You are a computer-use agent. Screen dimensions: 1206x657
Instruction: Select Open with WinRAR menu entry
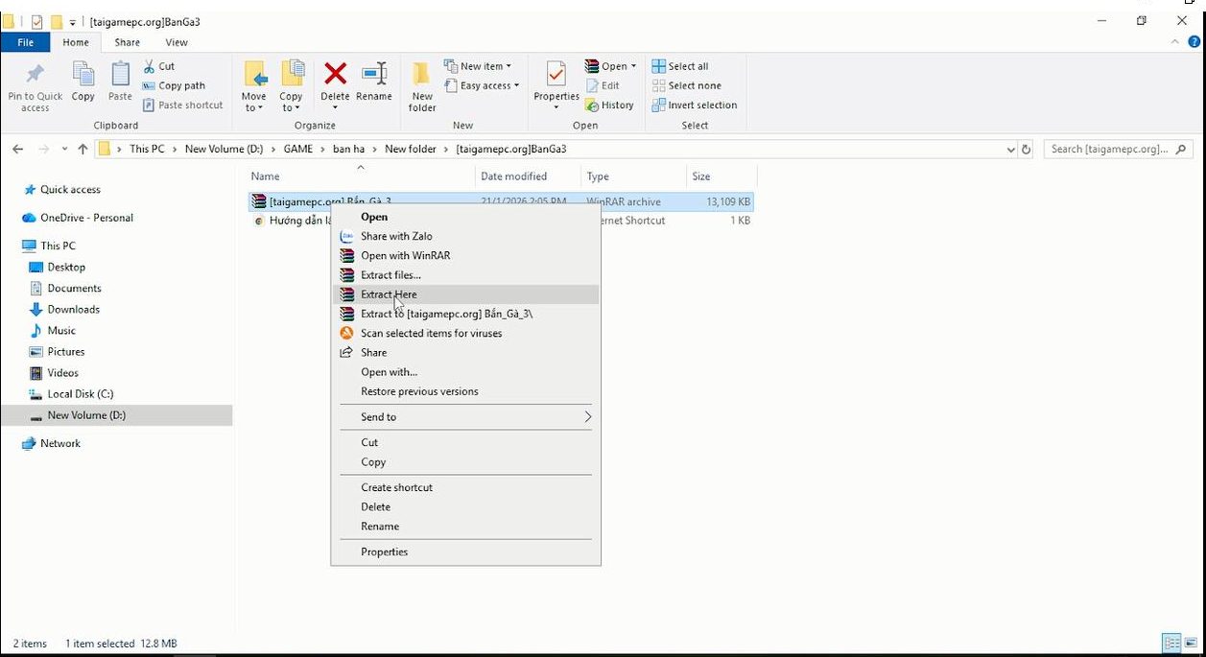coord(405,256)
